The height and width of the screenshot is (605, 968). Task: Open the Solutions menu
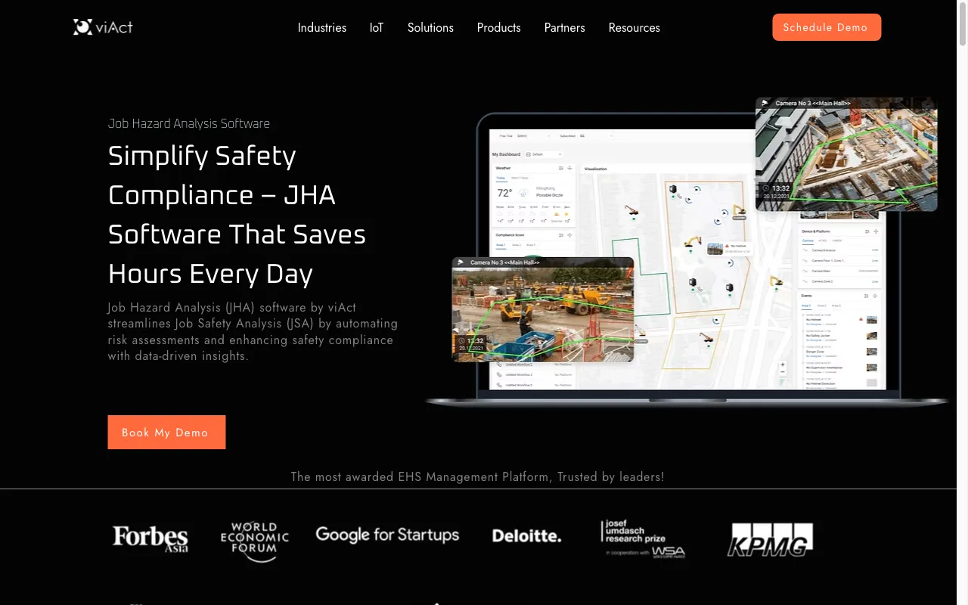(x=430, y=28)
